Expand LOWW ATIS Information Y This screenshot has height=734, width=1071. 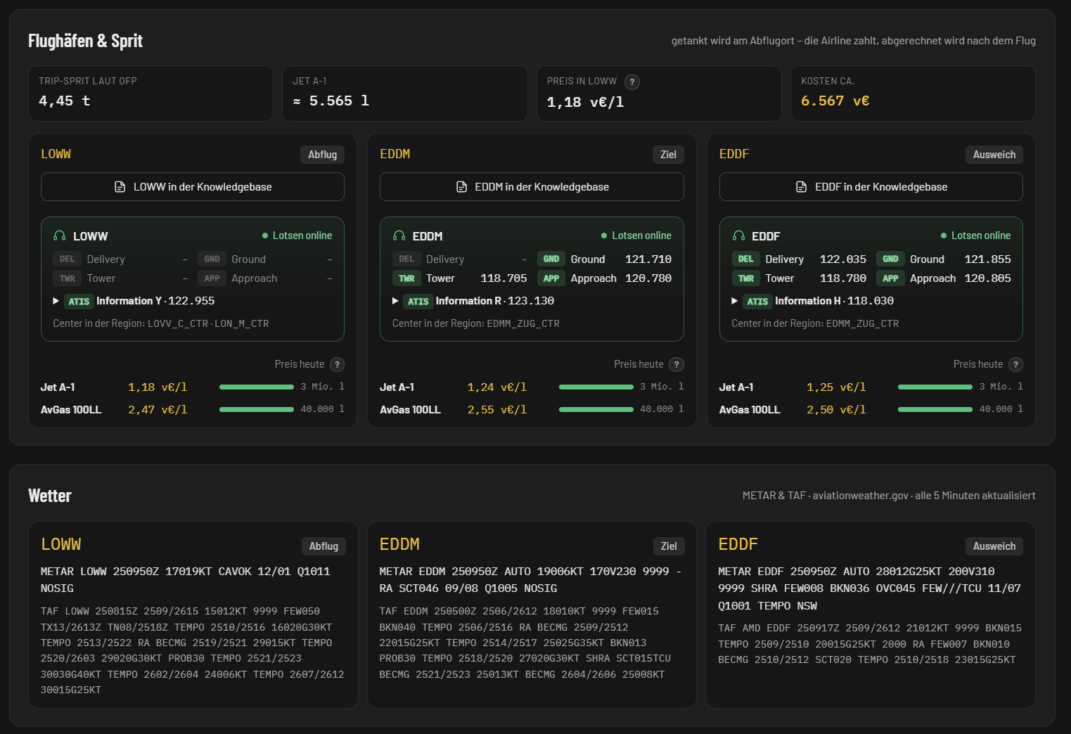pyautogui.click(x=56, y=301)
